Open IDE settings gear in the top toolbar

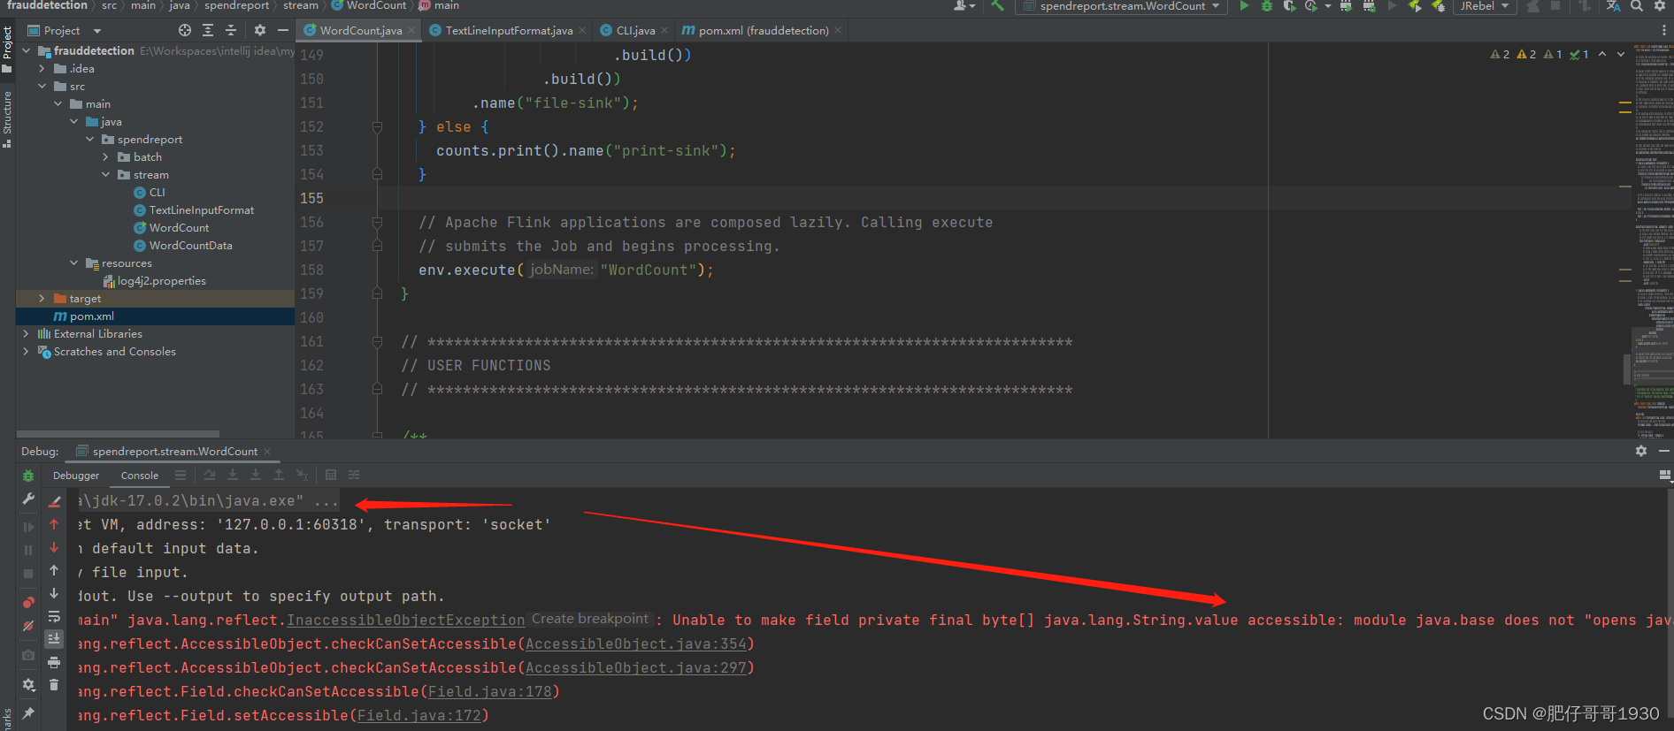click(1660, 6)
